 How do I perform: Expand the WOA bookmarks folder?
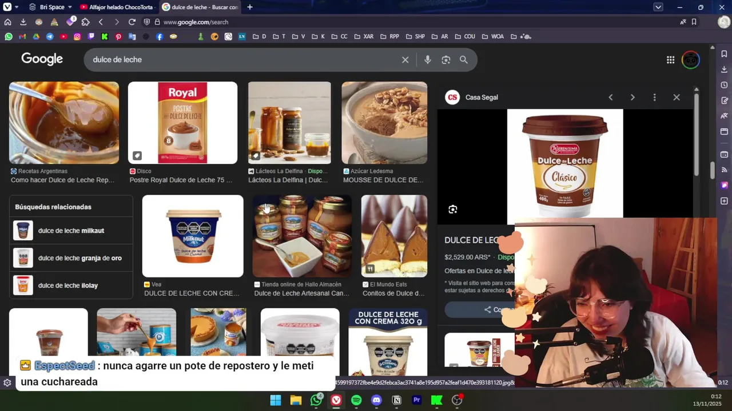493,37
